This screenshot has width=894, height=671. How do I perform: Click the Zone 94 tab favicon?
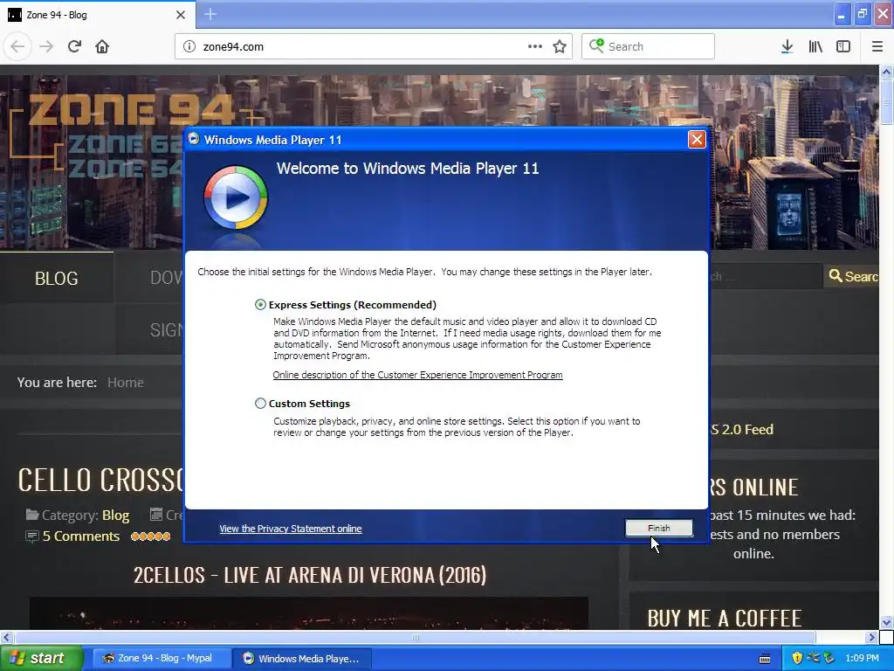[x=14, y=15]
